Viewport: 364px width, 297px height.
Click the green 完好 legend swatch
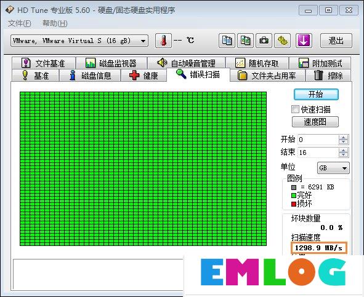[294, 196]
